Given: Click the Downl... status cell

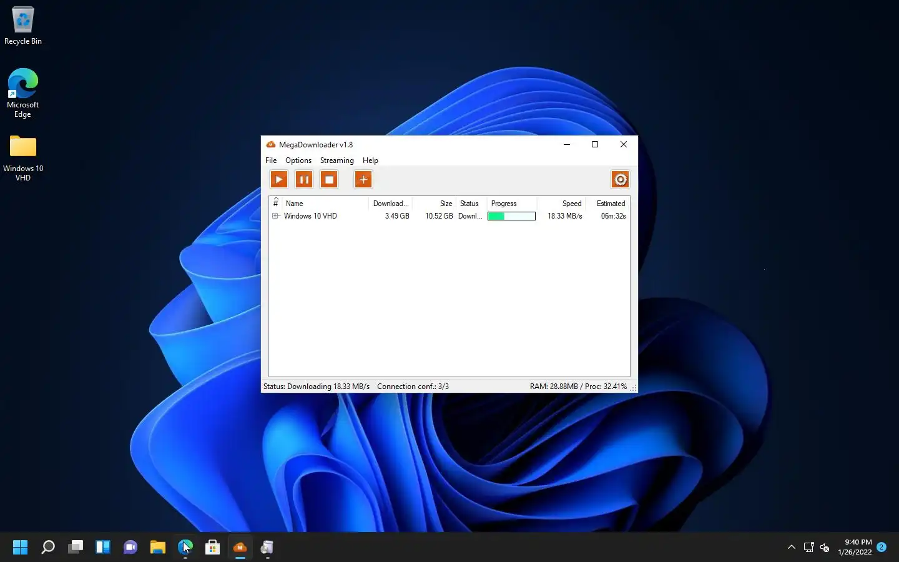Looking at the screenshot, I should coord(470,216).
